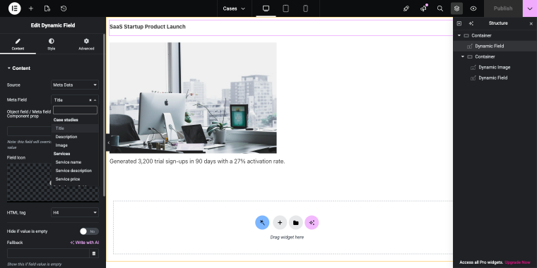
Task: Open the document settings icon
Action: tap(47, 8)
